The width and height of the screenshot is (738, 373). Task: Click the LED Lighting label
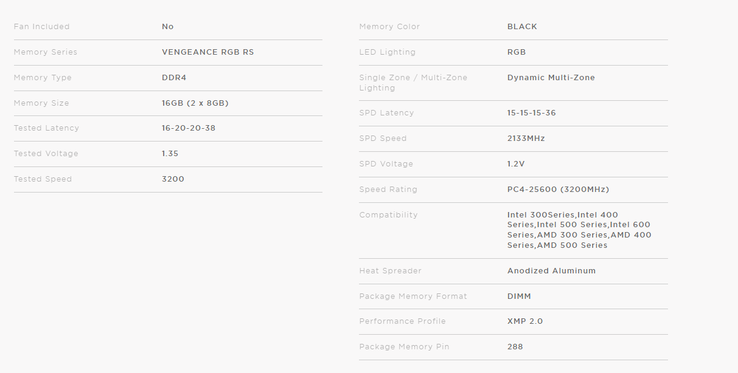point(387,52)
